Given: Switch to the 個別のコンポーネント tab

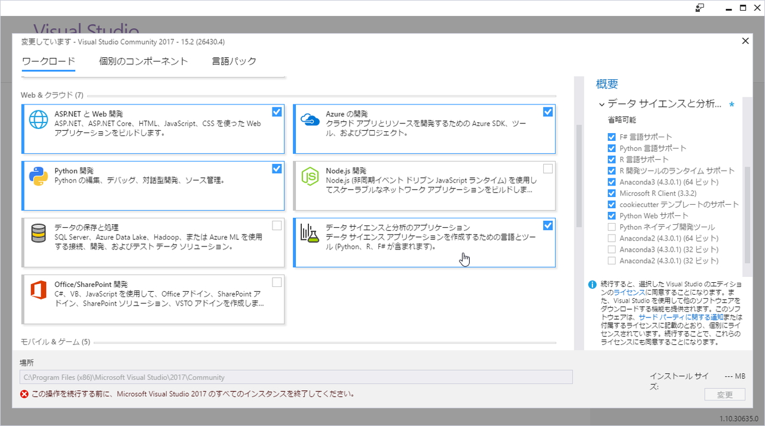Looking at the screenshot, I should tap(143, 61).
